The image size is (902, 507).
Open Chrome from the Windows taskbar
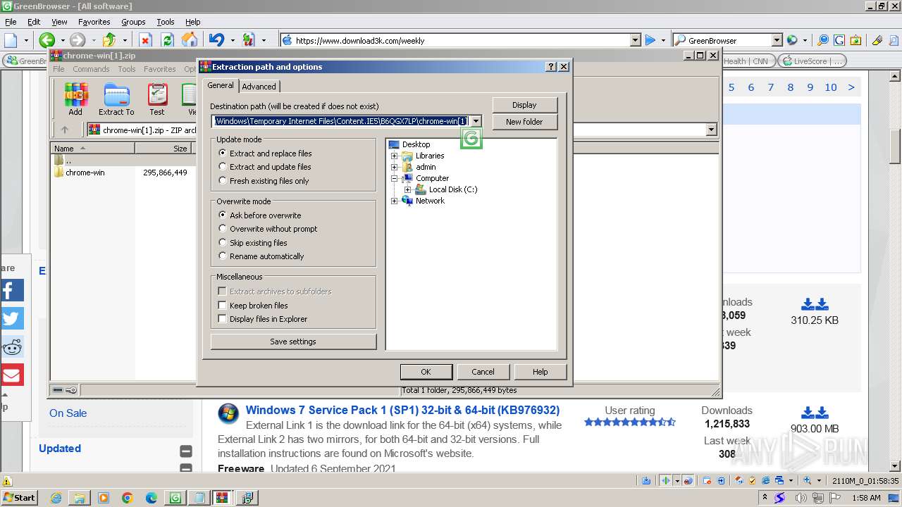pos(128,498)
